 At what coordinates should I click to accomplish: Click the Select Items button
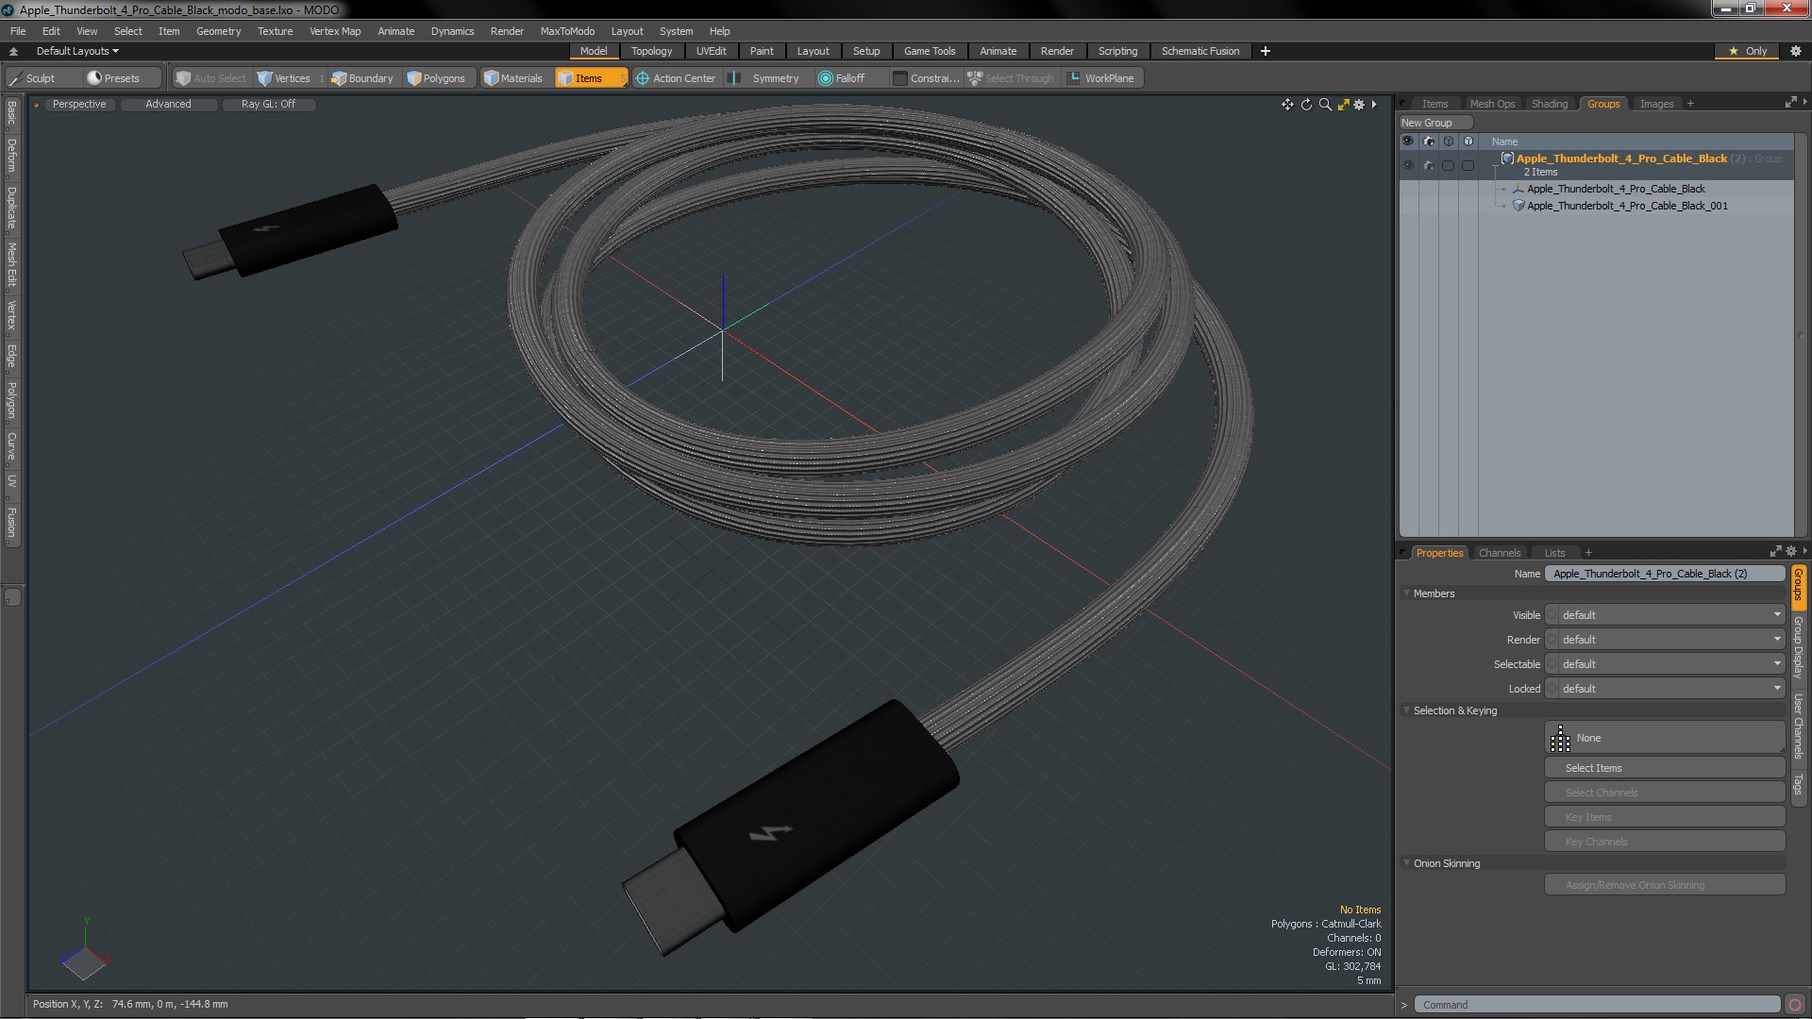pyautogui.click(x=1665, y=768)
